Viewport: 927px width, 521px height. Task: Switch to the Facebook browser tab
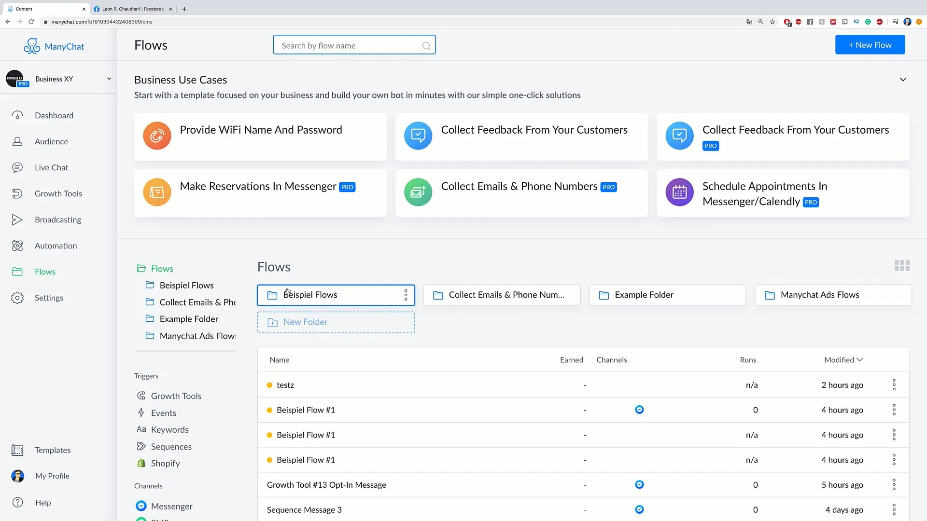(133, 9)
